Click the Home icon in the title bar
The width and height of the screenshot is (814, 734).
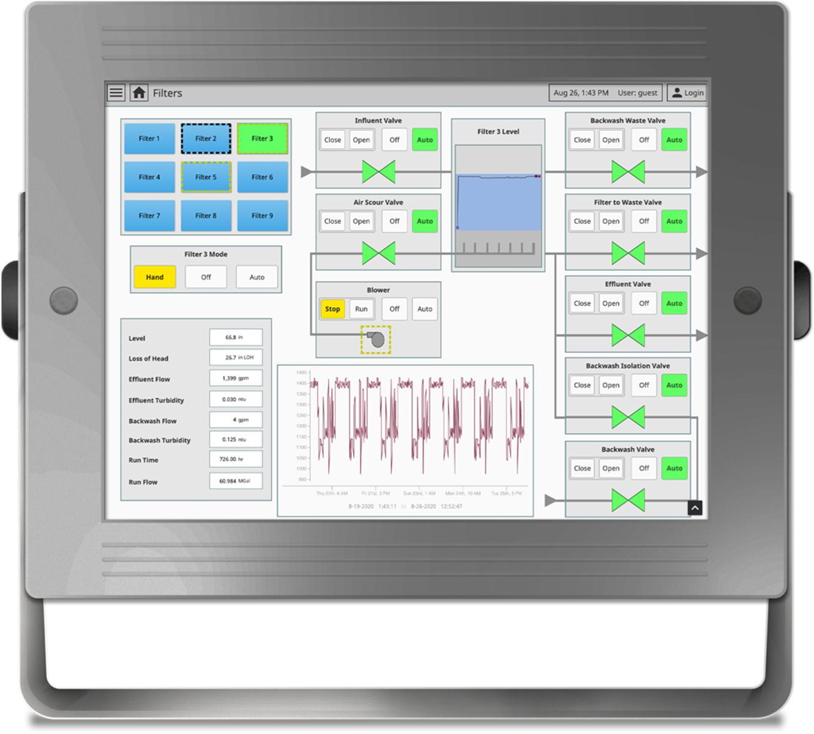(x=140, y=92)
